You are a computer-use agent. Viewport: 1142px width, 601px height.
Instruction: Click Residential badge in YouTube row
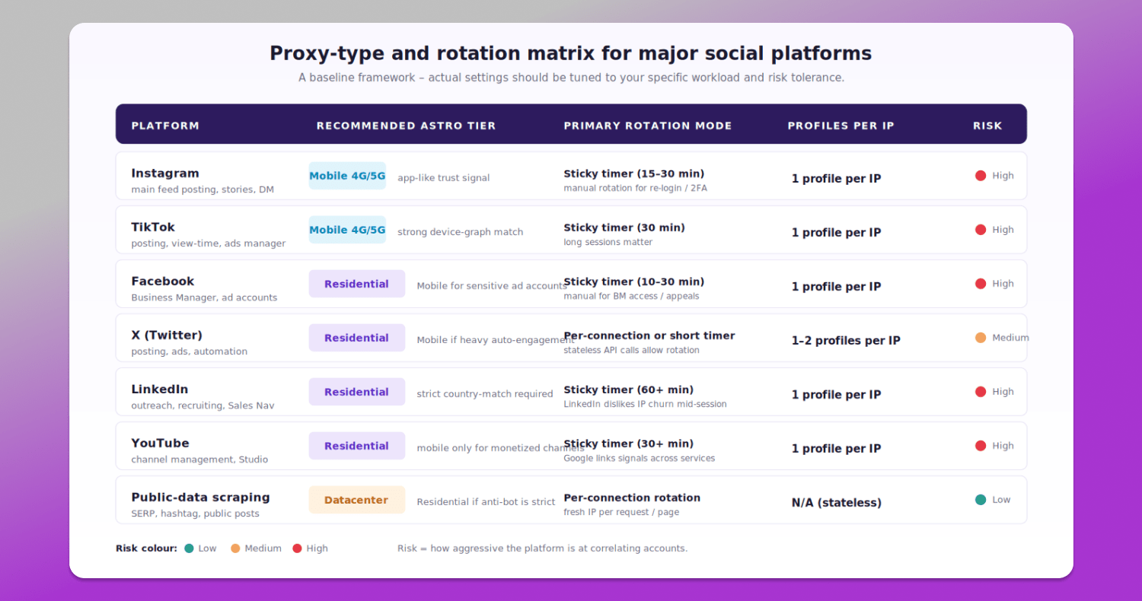[357, 446]
